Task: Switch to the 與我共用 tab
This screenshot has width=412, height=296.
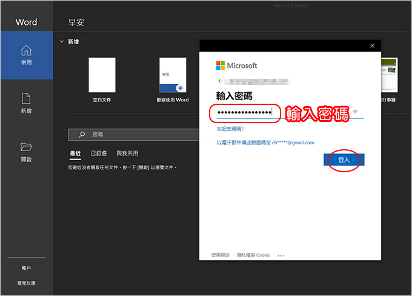Action: (127, 153)
